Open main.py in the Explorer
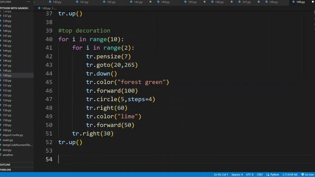Screen dimensions: 315x177 tap(8, 140)
